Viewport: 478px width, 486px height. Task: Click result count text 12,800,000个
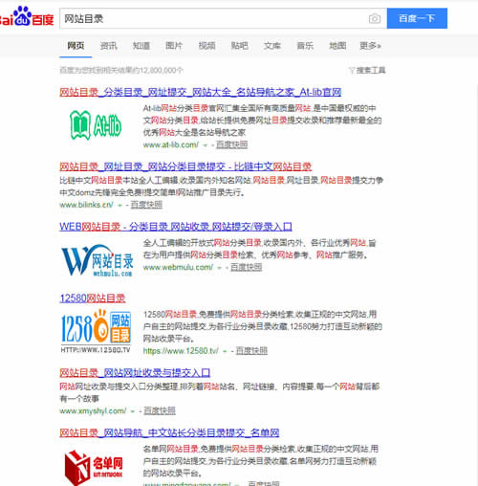point(162,70)
